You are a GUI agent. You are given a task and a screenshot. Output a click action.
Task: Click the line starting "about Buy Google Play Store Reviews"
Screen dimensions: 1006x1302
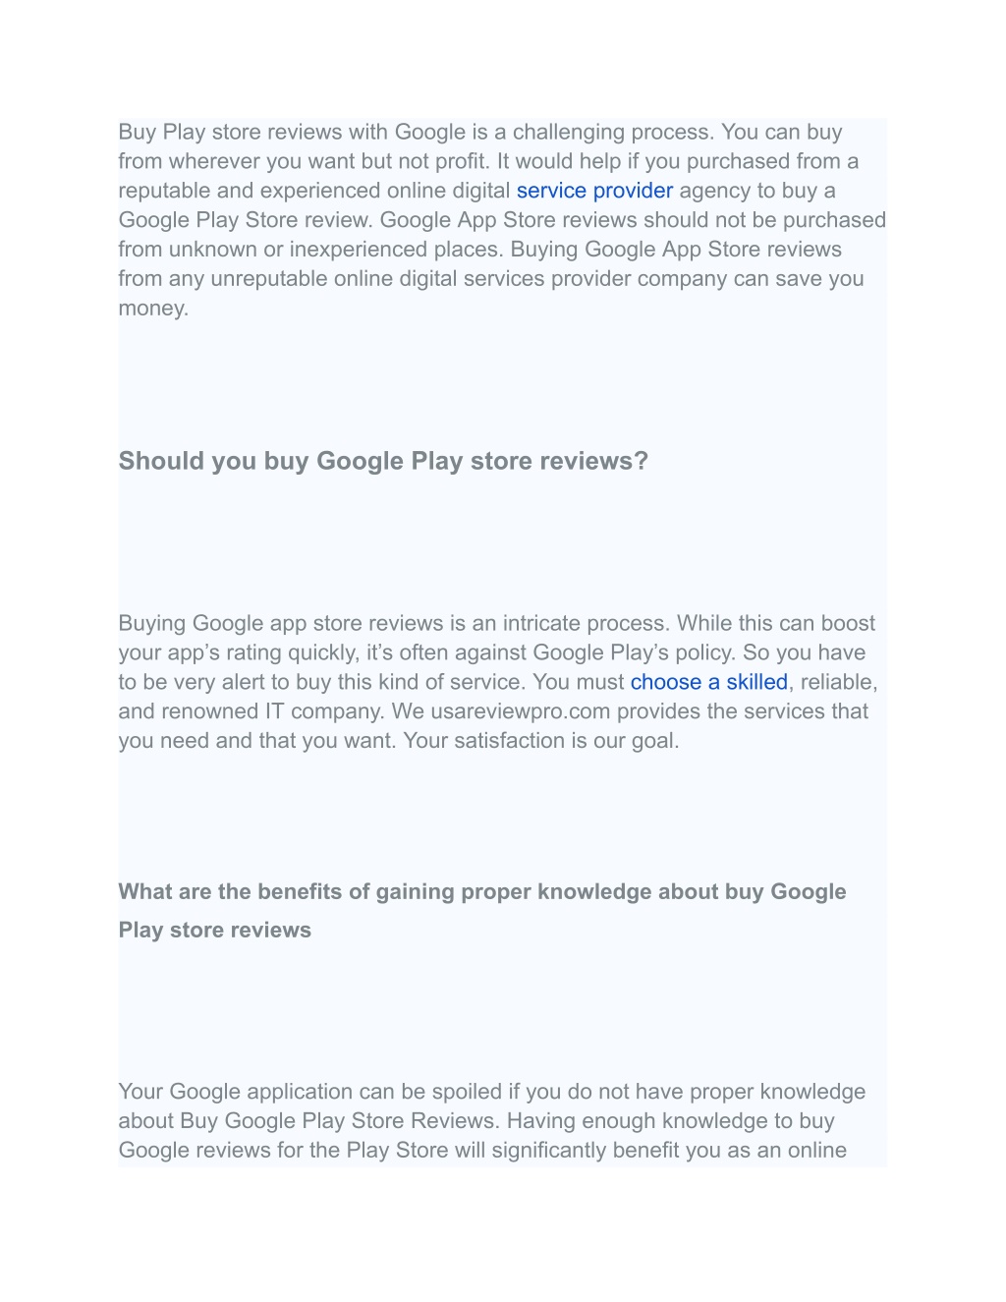[x=476, y=1121]
